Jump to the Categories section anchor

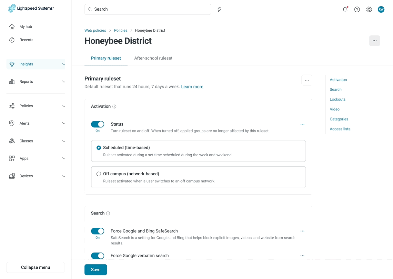[x=339, y=119]
